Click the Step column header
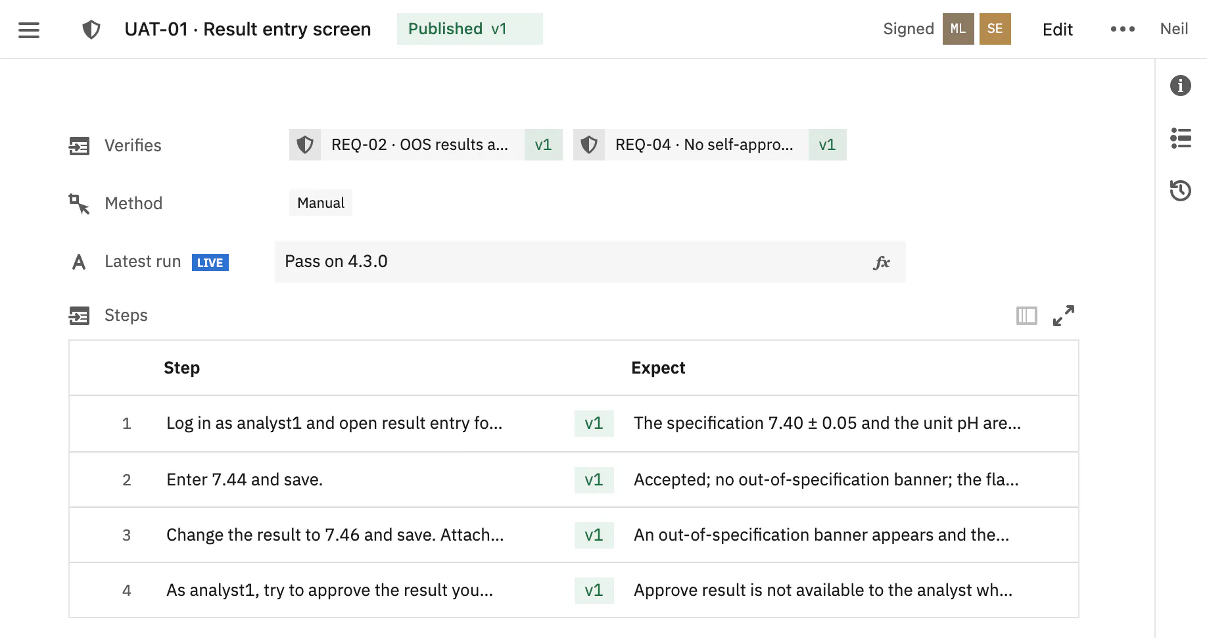 pos(181,368)
